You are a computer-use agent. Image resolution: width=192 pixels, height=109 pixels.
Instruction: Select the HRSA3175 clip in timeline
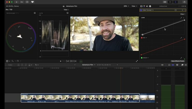click(147, 98)
